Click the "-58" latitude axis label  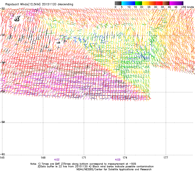click(2, 122)
